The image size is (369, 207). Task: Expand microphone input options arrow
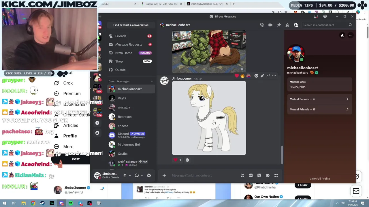130,175
